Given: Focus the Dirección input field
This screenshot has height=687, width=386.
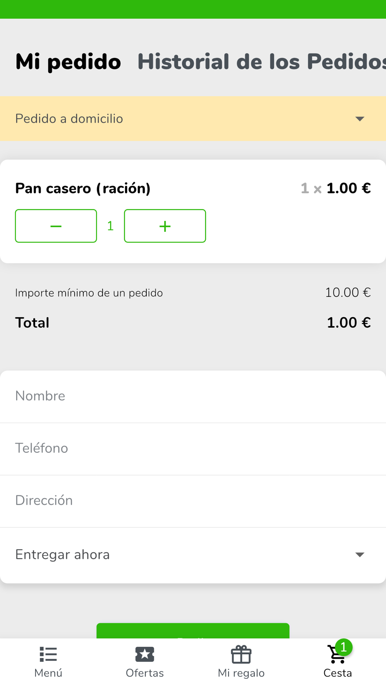Looking at the screenshot, I should click(193, 500).
